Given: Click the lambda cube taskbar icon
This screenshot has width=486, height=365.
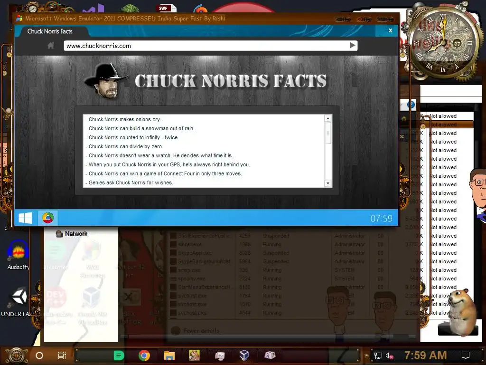Looking at the screenshot, I should [270, 355].
